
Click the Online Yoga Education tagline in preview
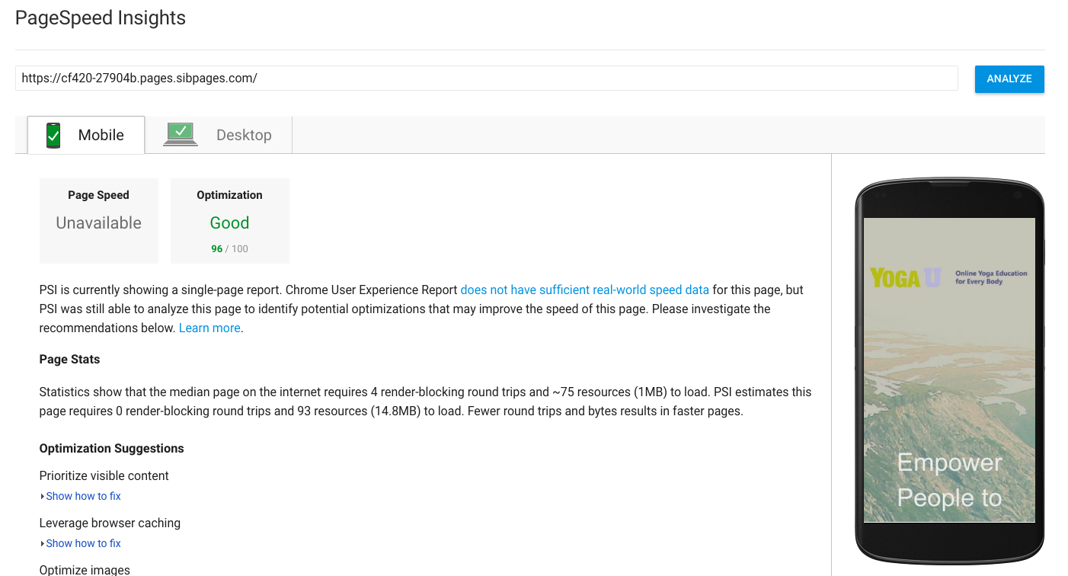coord(991,277)
